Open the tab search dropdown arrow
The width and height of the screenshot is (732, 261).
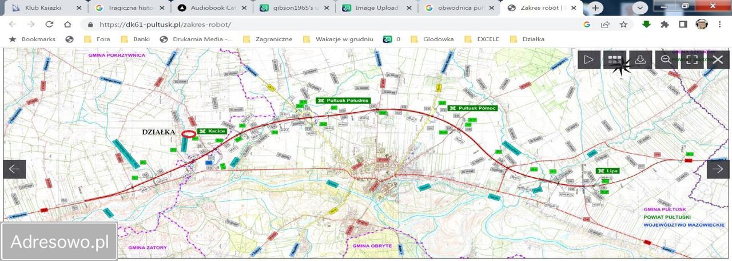[x=640, y=8]
